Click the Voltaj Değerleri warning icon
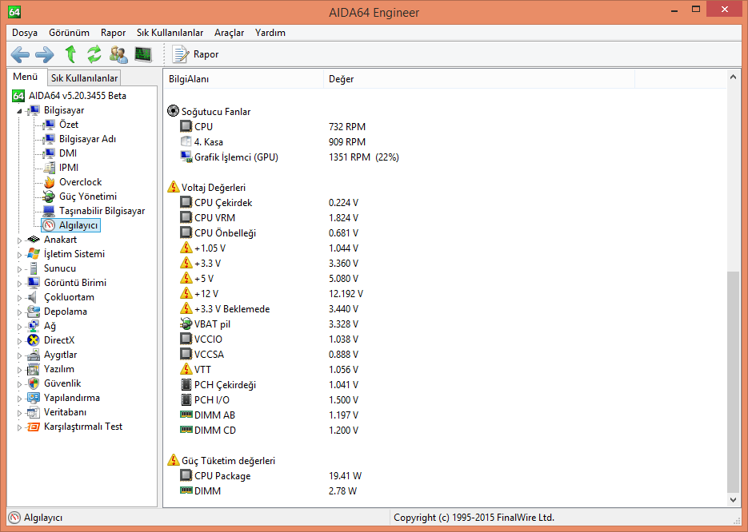 [173, 187]
